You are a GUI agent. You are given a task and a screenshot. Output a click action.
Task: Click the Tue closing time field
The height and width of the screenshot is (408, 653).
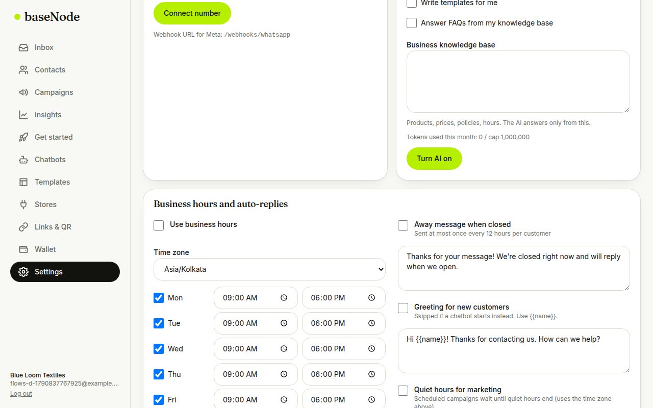344,323
